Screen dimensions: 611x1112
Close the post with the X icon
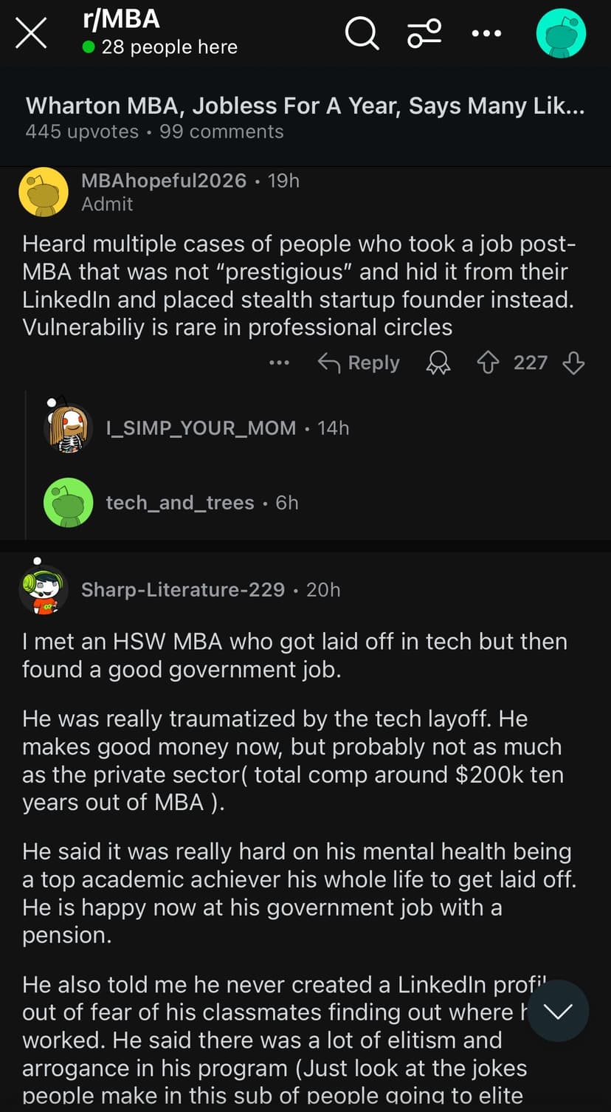[x=31, y=34]
